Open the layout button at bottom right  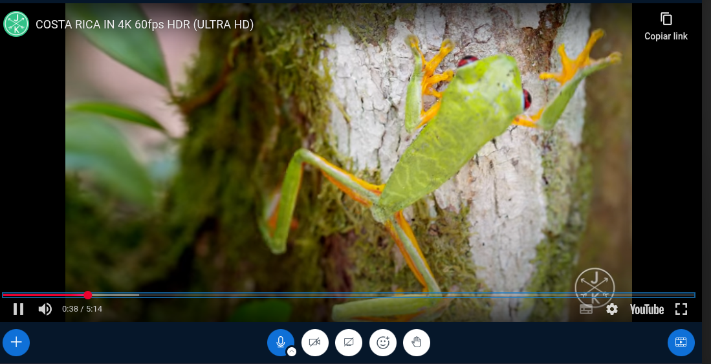pos(681,343)
